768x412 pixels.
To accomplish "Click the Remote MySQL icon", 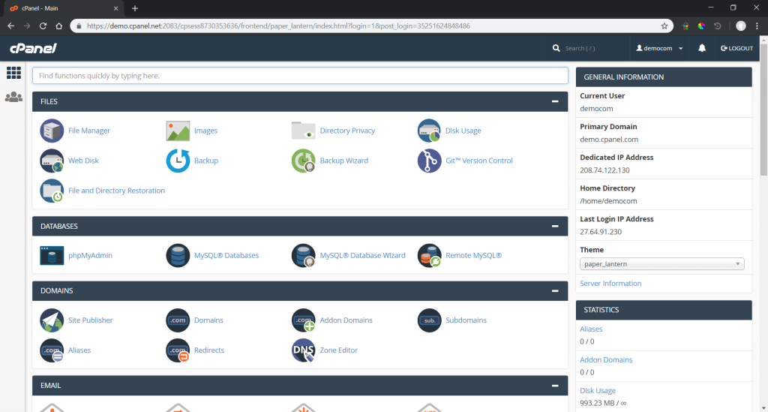I will 429,256.
